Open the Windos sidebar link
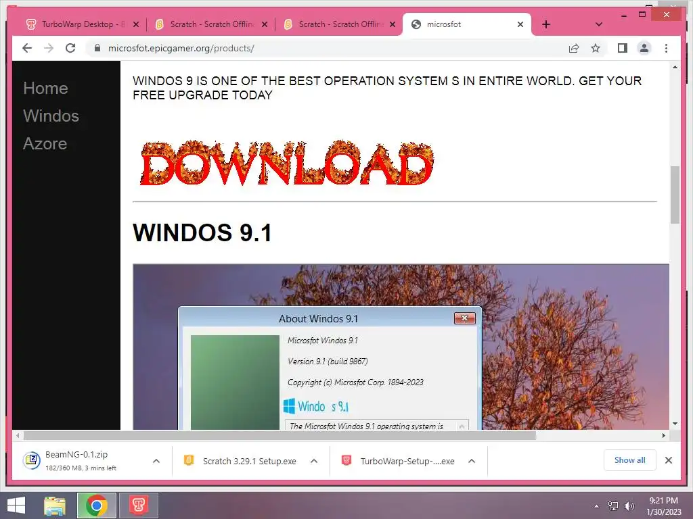Screen dimensions: 693x519 tap(51, 116)
